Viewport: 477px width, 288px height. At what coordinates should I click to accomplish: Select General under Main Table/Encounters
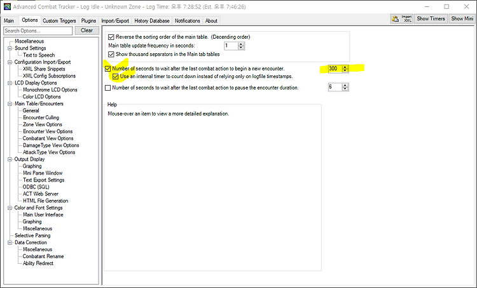31,111
